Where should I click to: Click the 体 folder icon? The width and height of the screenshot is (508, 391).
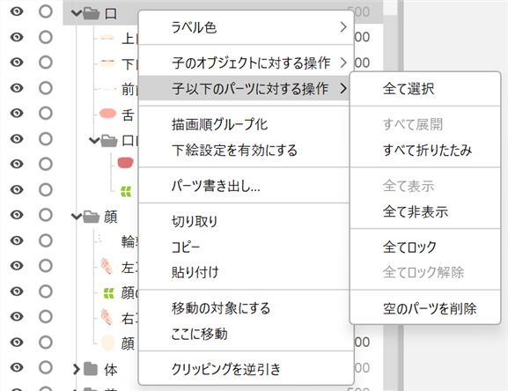click(x=91, y=369)
